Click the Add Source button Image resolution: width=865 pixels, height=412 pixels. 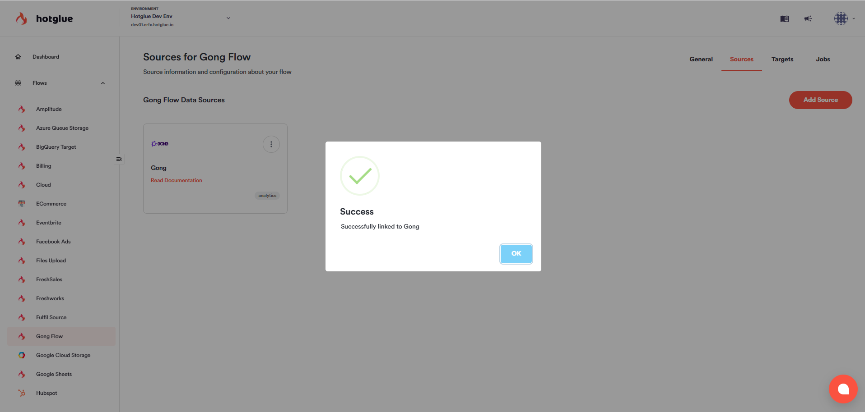tap(820, 100)
